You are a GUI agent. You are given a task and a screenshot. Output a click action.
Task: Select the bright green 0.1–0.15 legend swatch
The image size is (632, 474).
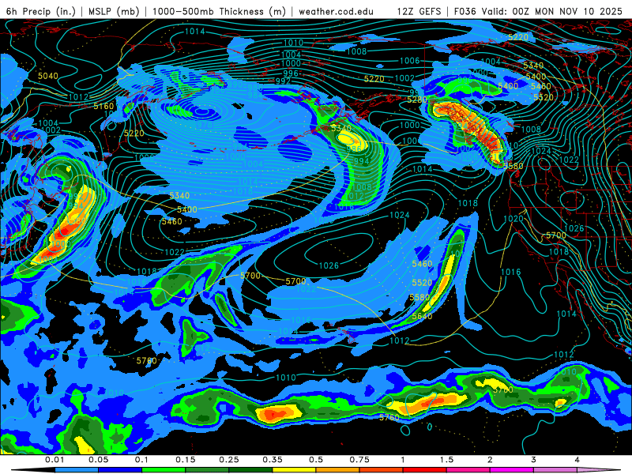pos(164,470)
